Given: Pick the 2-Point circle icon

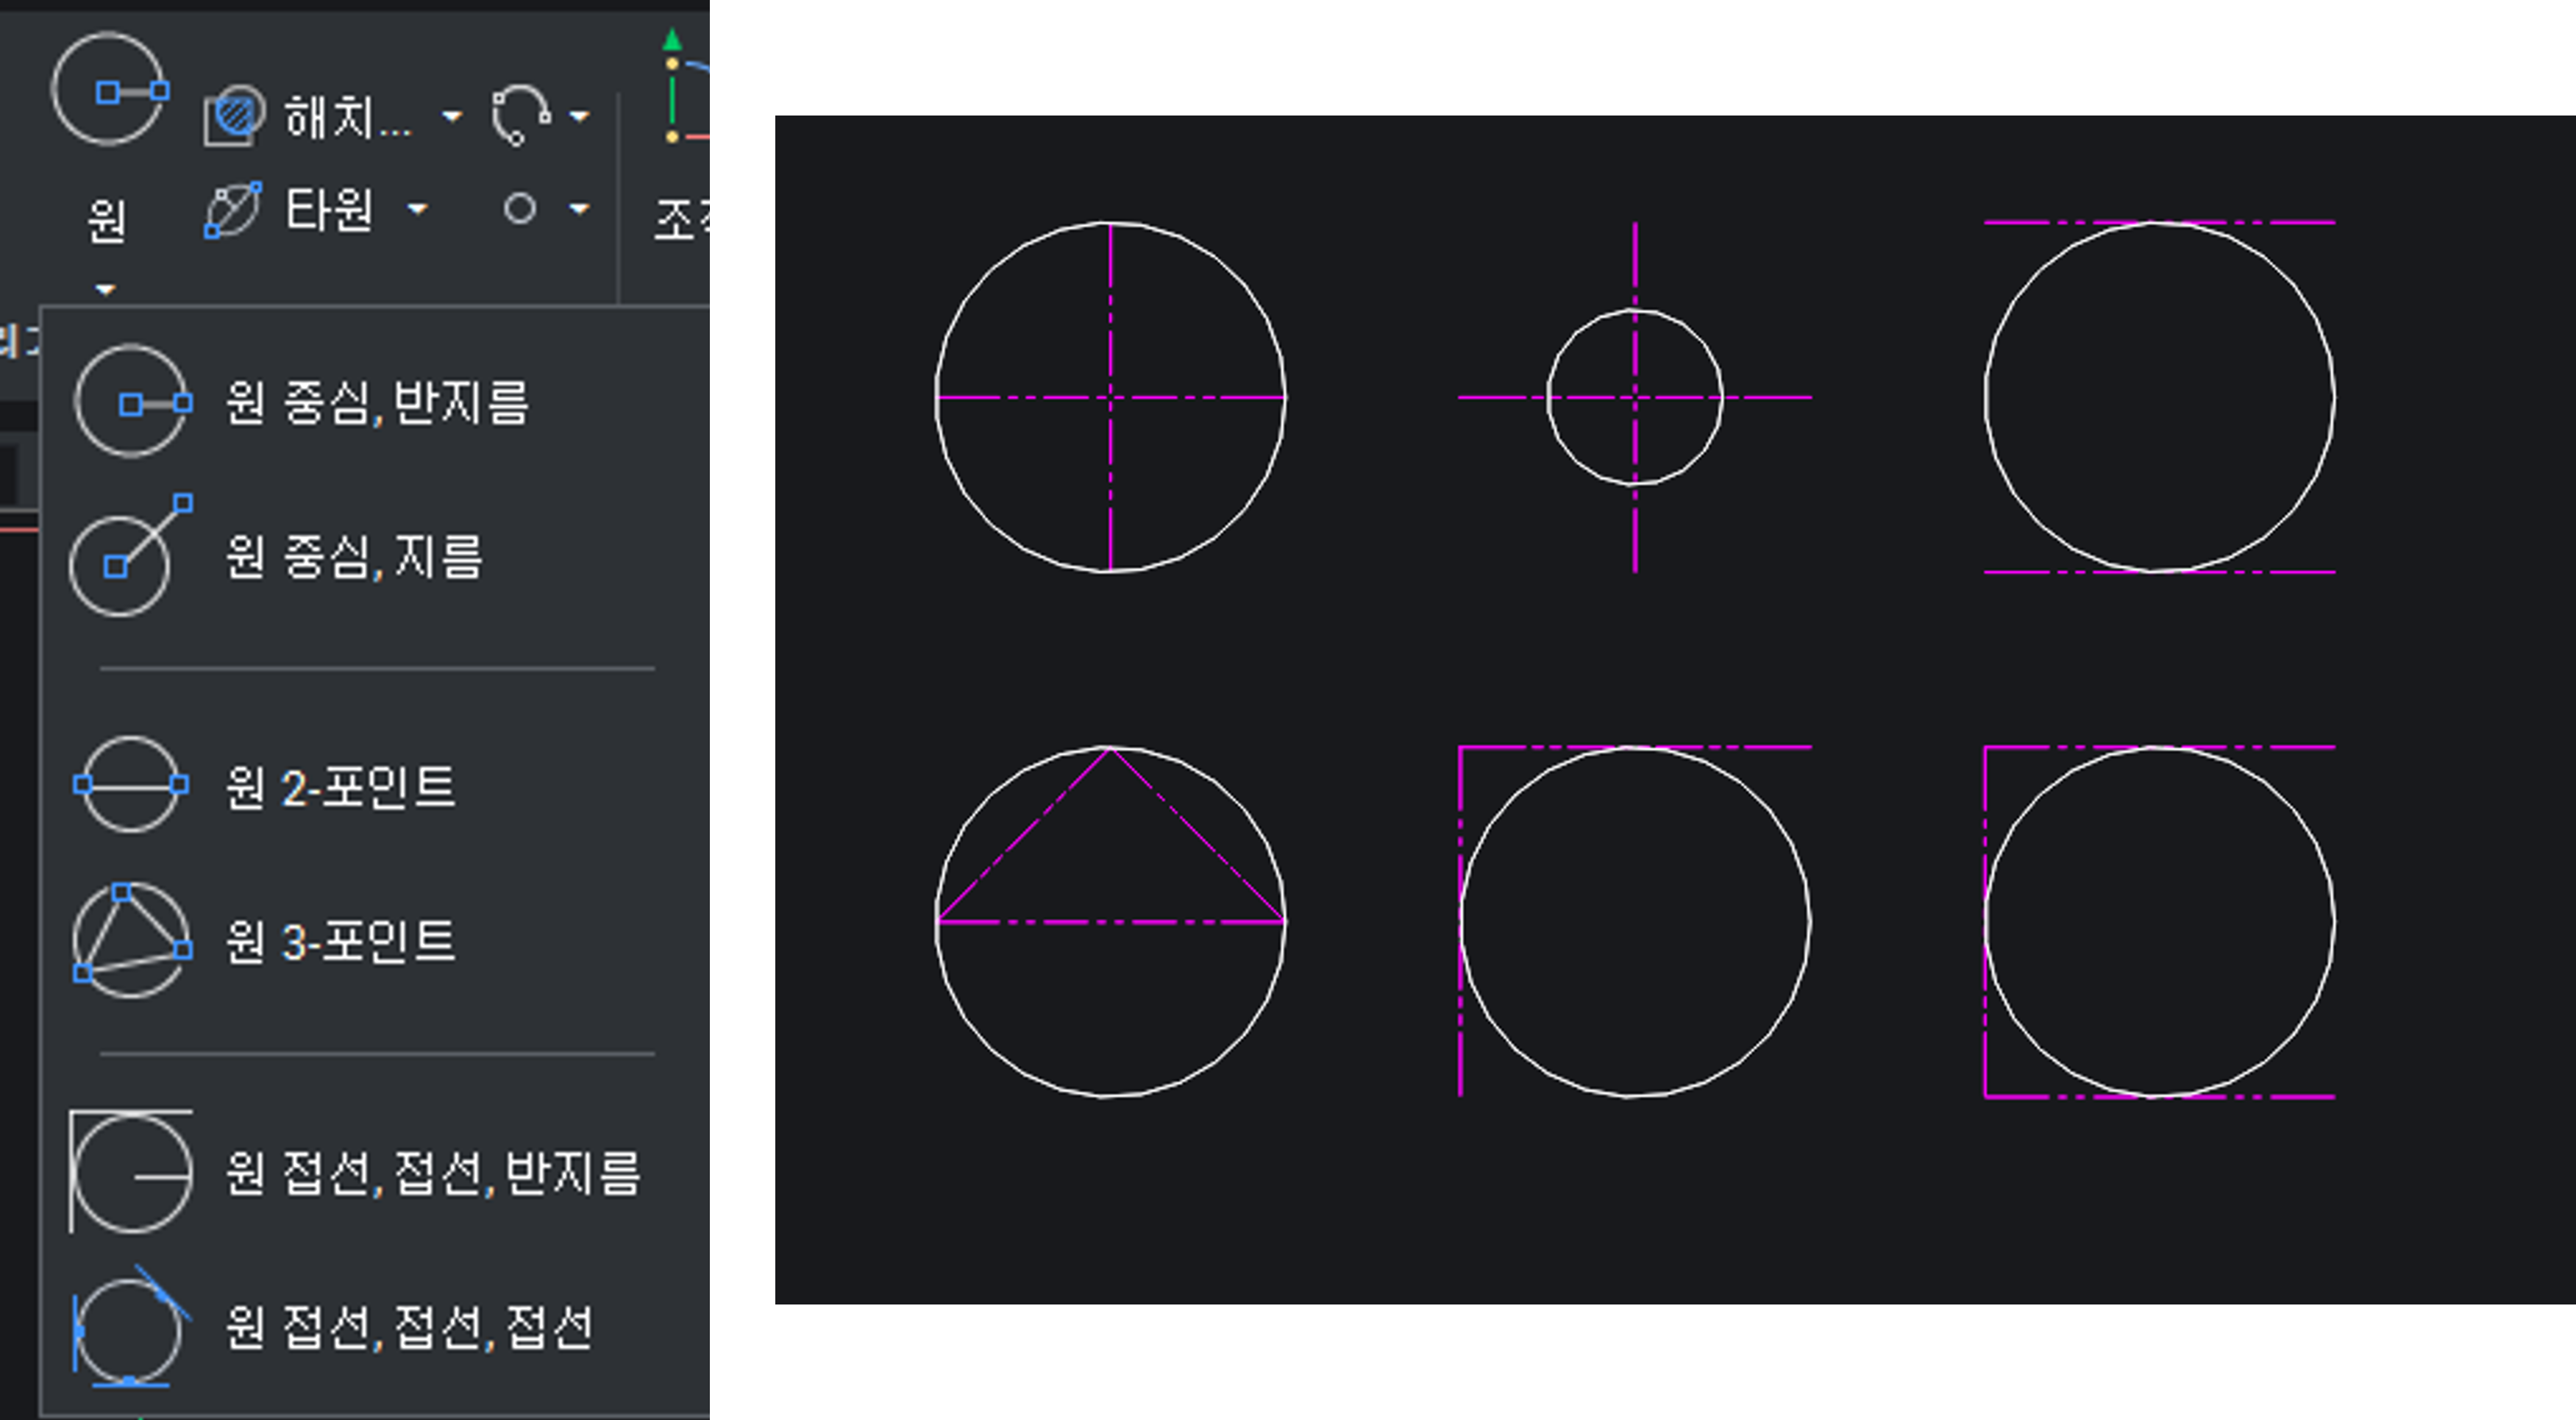Looking at the screenshot, I should coord(130,785).
